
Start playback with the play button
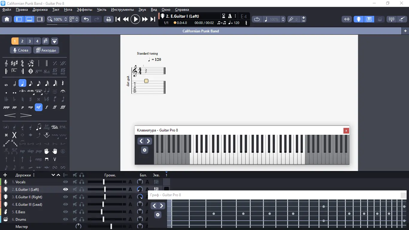(135, 19)
